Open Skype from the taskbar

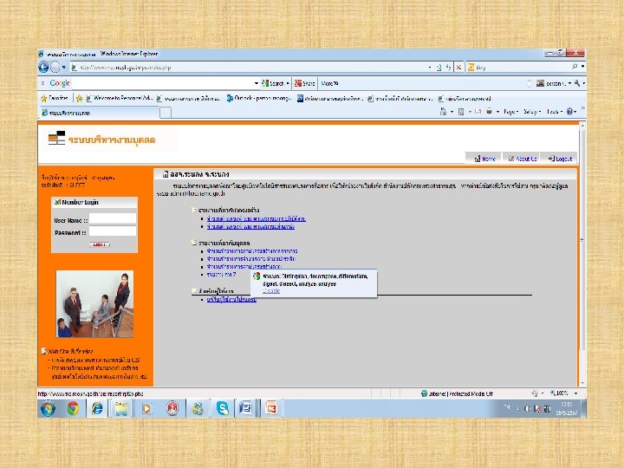223,408
